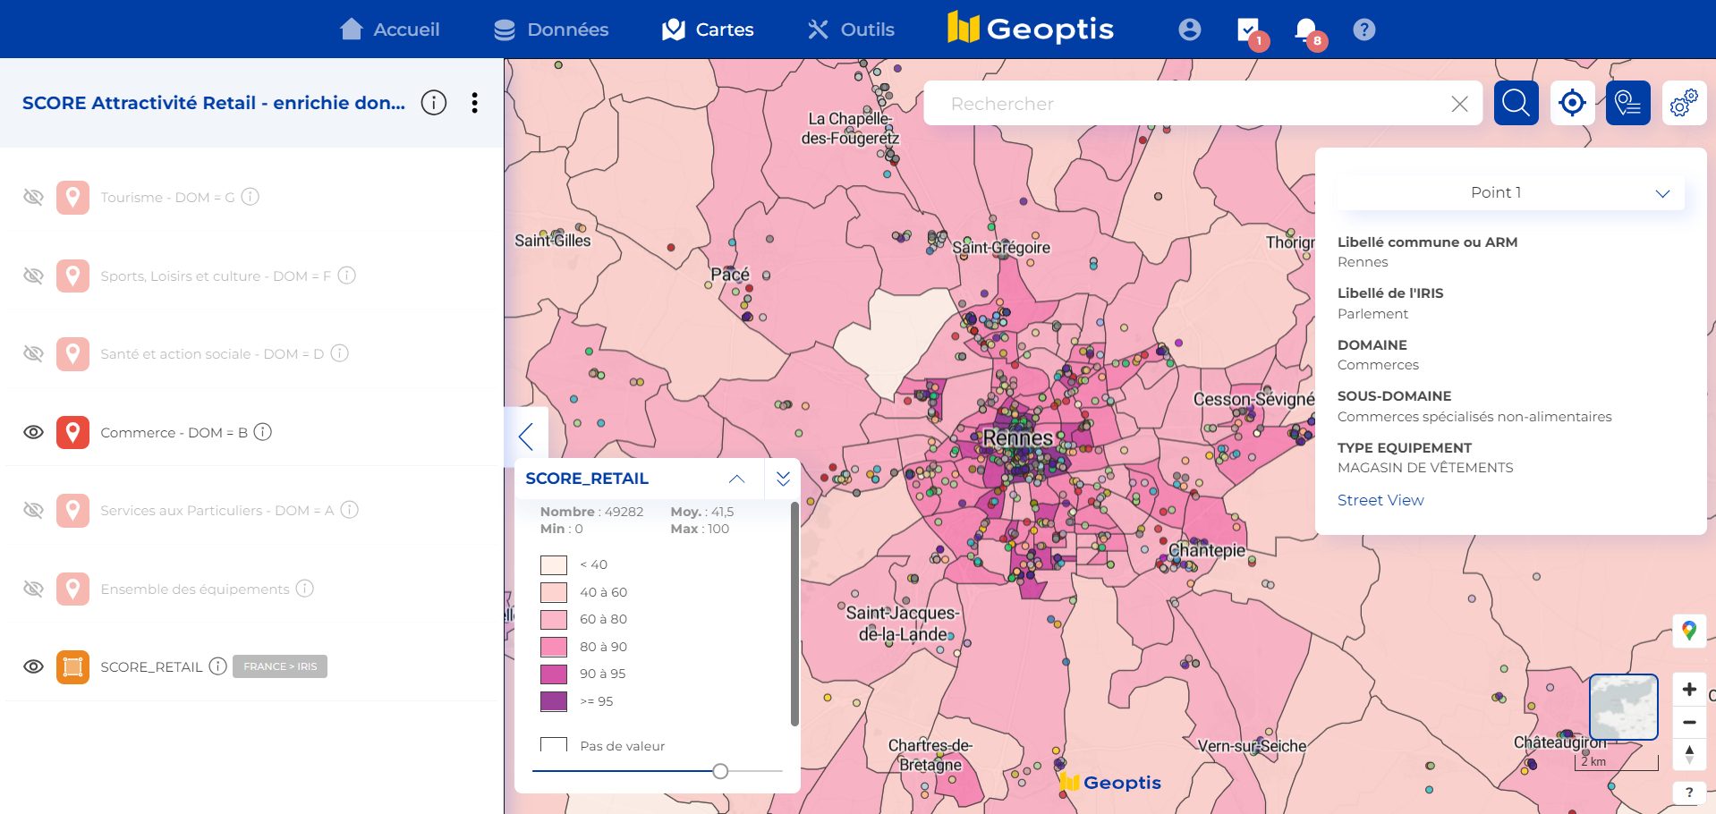Click the help question mark in header
1716x814 pixels.
(x=1363, y=30)
